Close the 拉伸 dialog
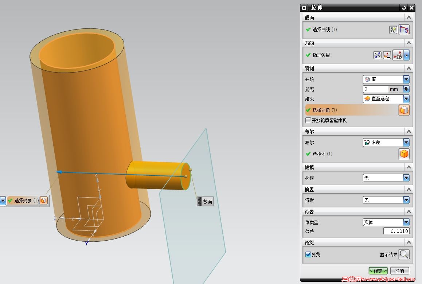This screenshot has width=422, height=284. (411, 8)
